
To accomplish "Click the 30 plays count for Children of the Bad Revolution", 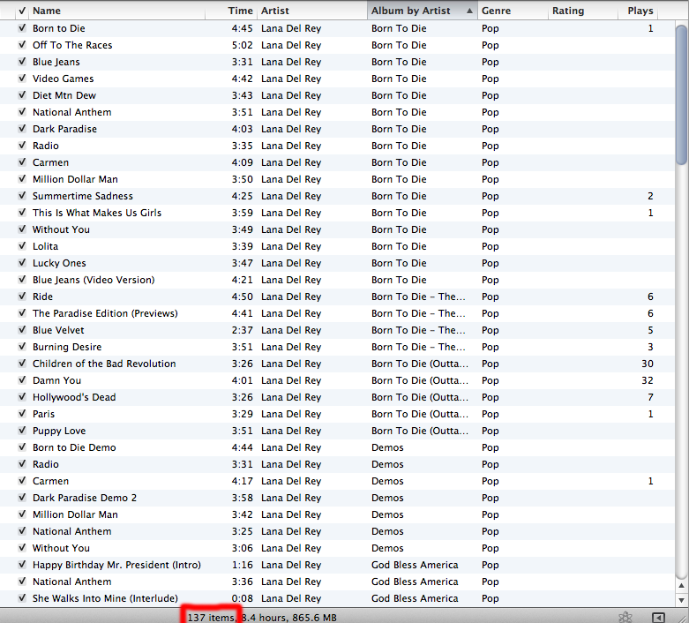I will tap(648, 364).
